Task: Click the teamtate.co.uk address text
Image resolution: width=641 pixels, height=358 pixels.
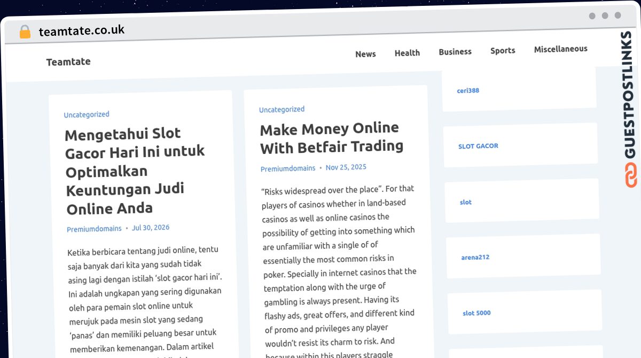Action: coord(82,30)
